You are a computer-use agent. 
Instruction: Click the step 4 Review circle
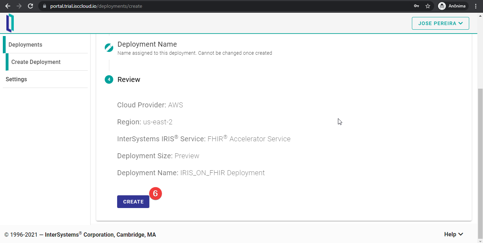tap(109, 79)
